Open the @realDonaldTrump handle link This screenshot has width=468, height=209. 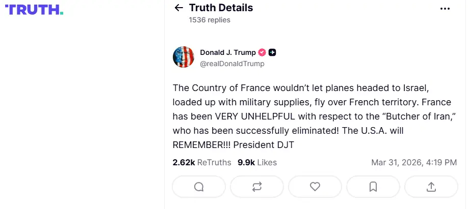click(232, 64)
